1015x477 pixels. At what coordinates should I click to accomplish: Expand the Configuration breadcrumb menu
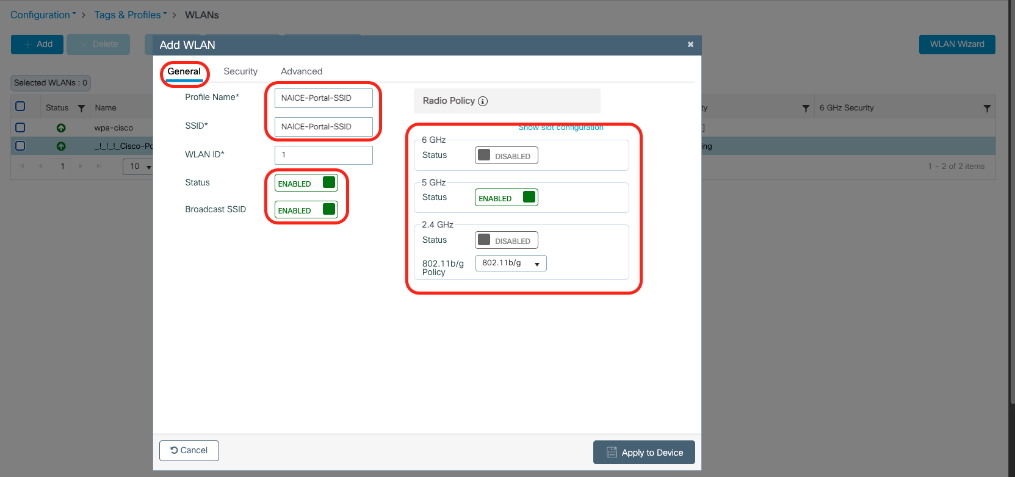(43, 15)
